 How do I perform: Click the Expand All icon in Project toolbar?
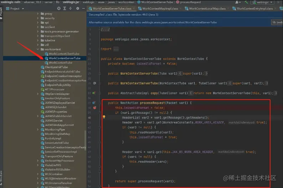65,9
